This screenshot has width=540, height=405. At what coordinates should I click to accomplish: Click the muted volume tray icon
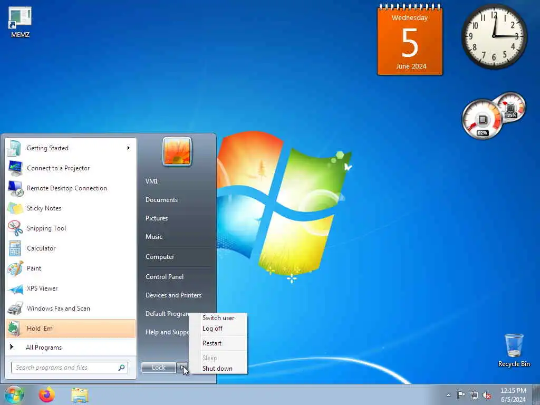(487, 395)
